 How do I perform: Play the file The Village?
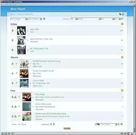(12, 97)
